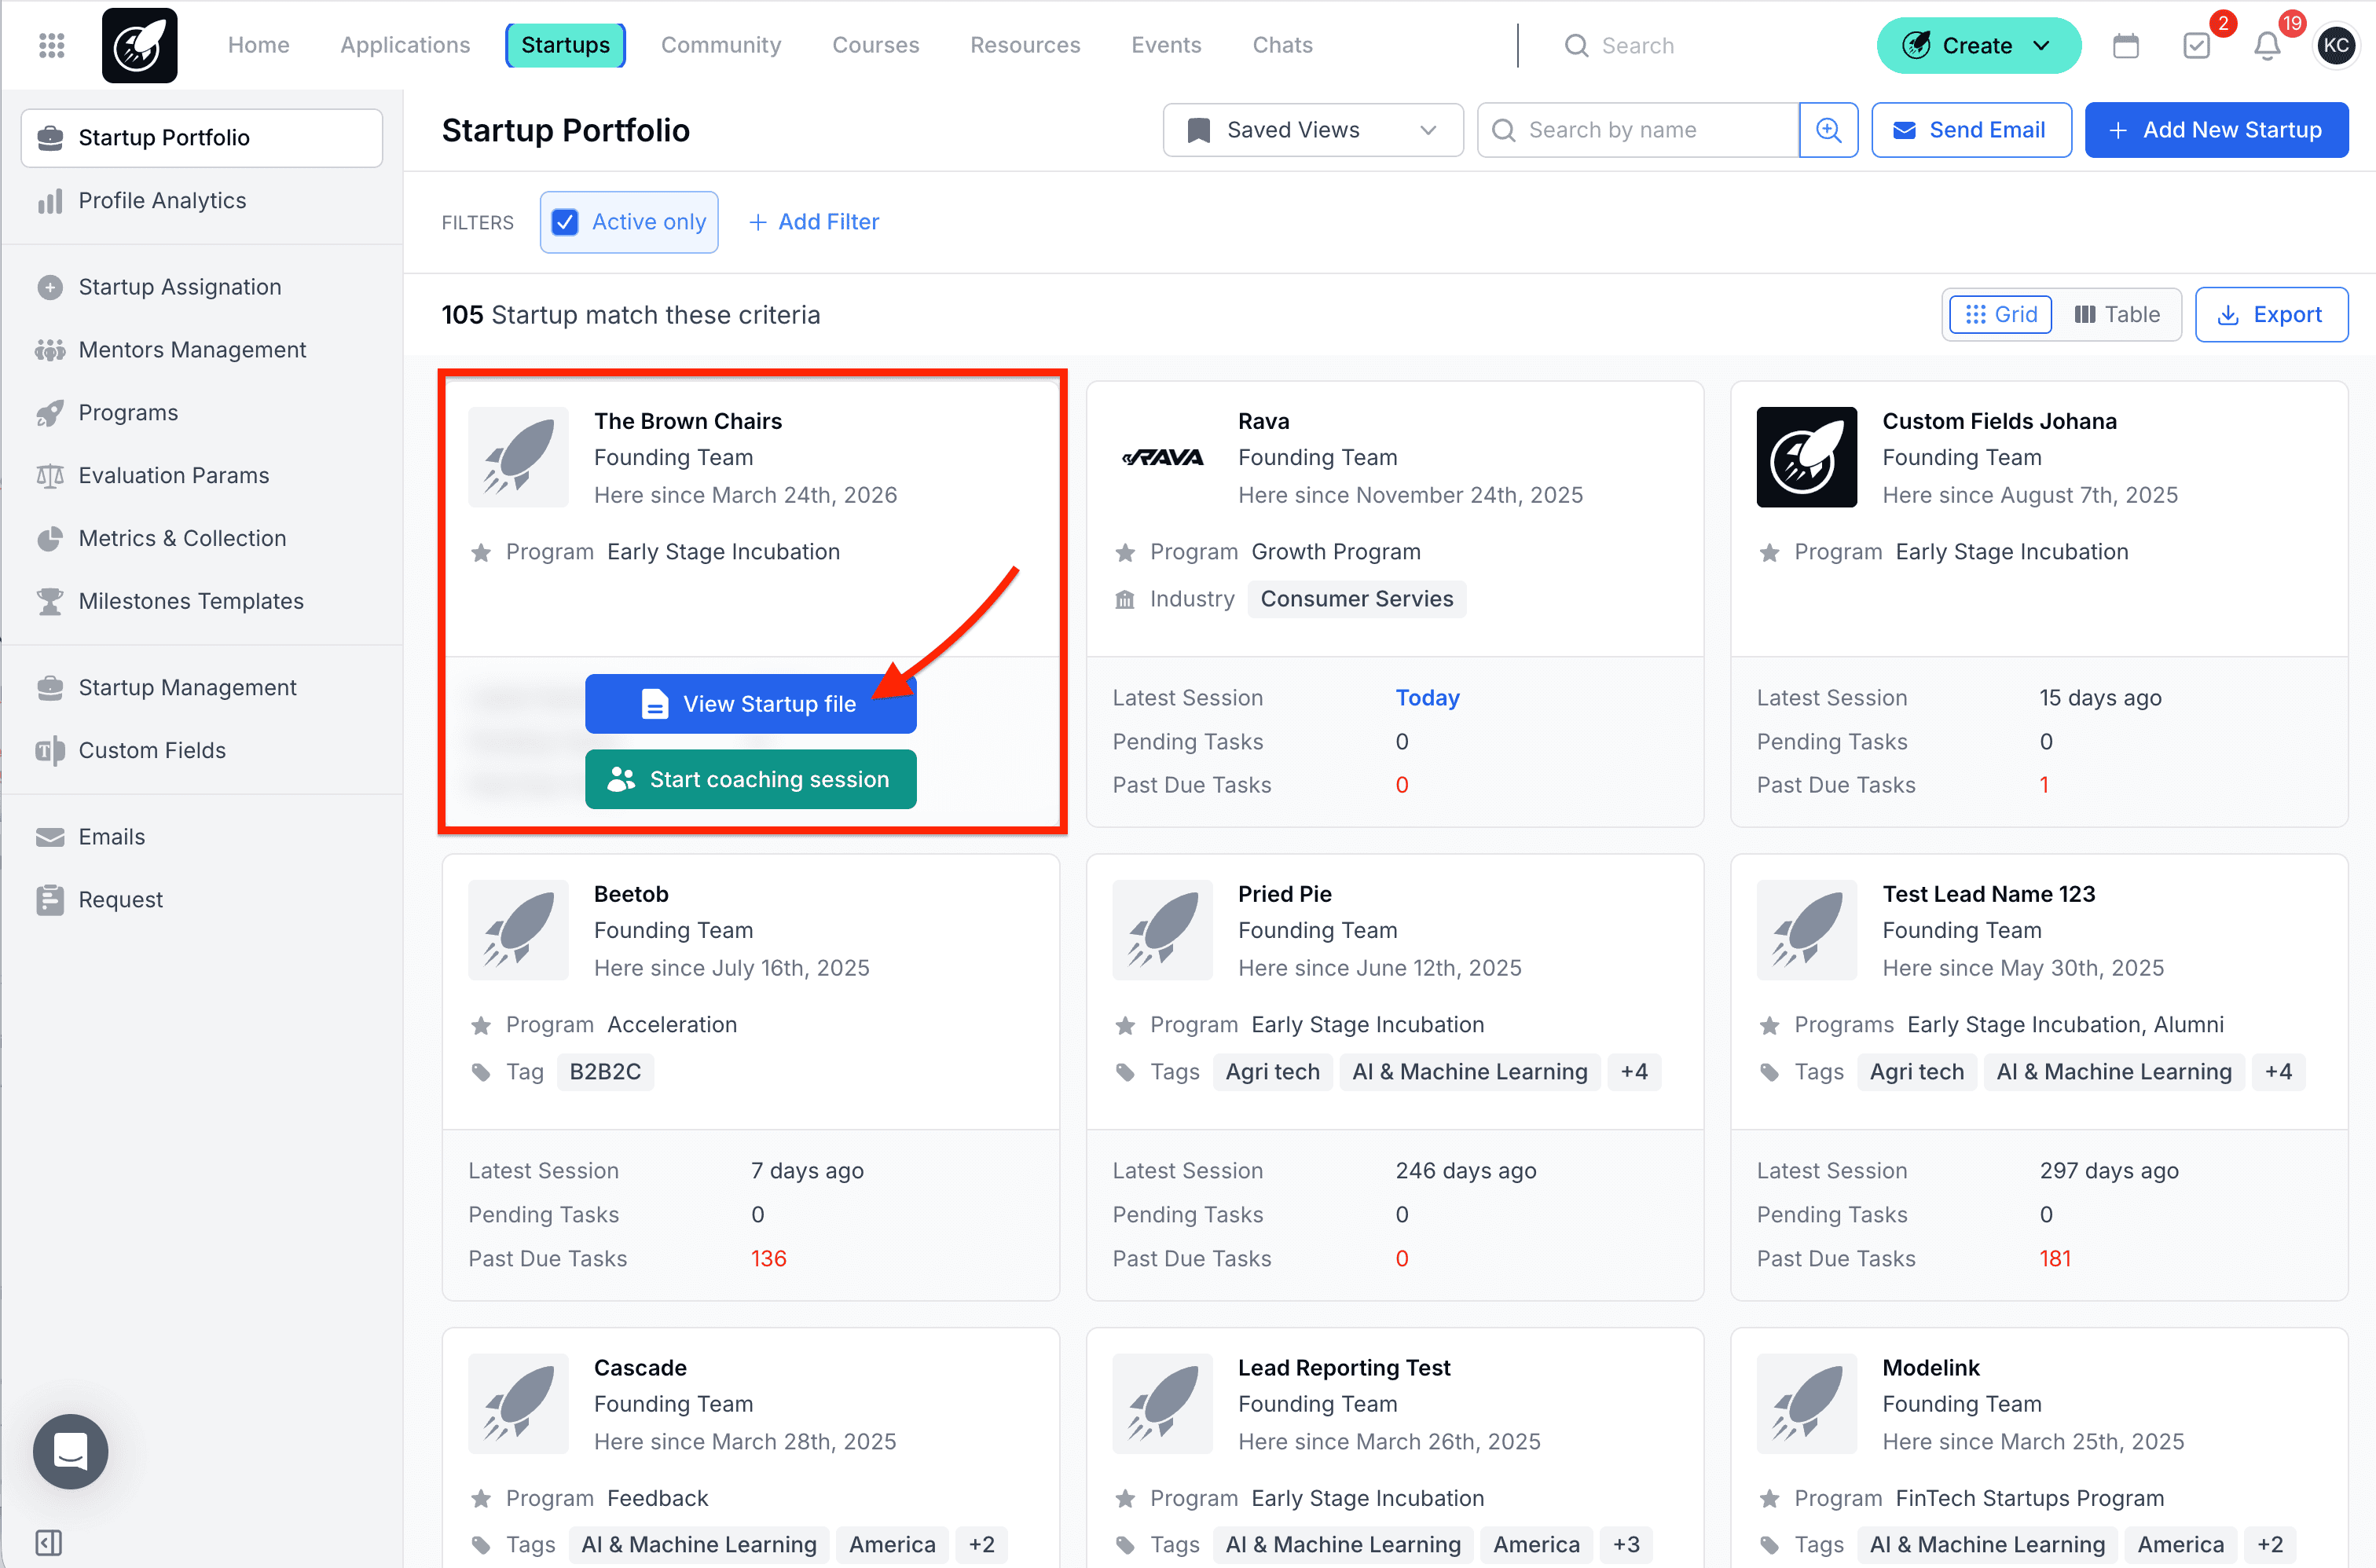Expand the +4 tags on Pried Pie
The height and width of the screenshot is (1568, 2376).
pos(1634,1072)
